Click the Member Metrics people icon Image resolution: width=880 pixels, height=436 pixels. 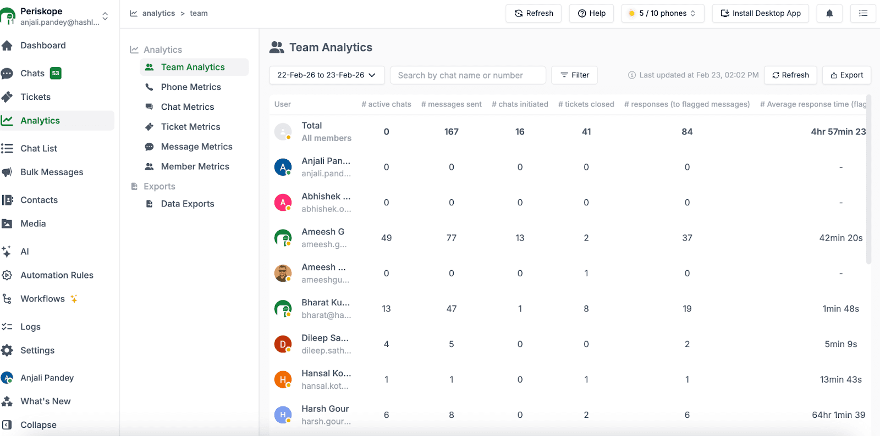click(x=149, y=166)
